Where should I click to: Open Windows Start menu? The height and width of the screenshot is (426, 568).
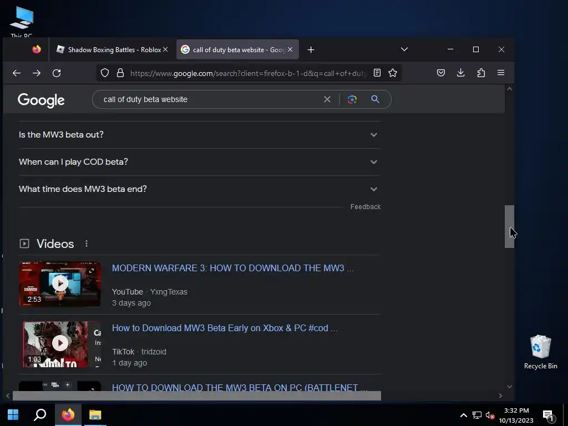pyautogui.click(x=13, y=414)
